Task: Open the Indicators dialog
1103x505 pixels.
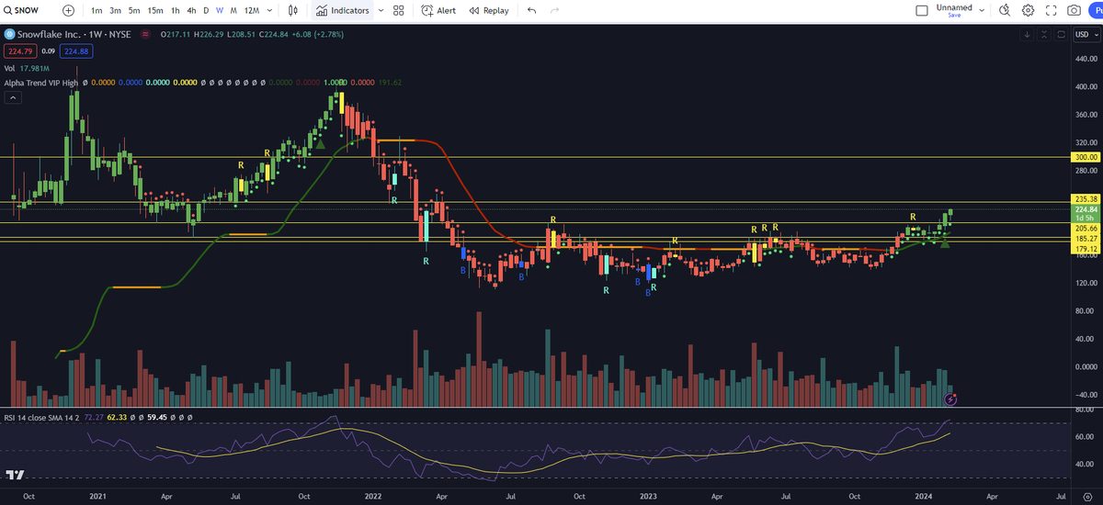Action: 342,10
